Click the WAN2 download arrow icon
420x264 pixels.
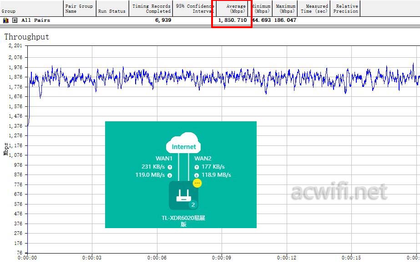tap(197, 175)
